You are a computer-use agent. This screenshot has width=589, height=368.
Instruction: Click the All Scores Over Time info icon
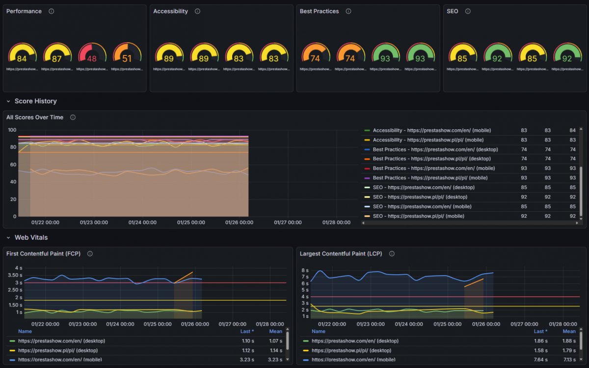pos(72,117)
